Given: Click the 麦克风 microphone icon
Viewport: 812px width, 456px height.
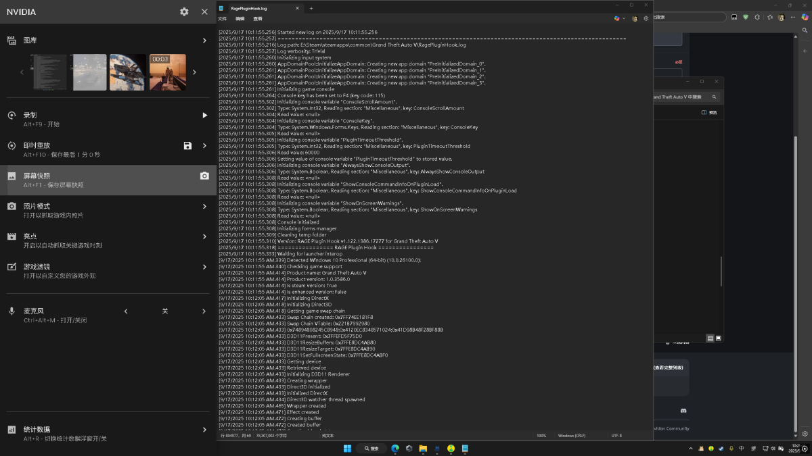Looking at the screenshot, I should pos(12,311).
